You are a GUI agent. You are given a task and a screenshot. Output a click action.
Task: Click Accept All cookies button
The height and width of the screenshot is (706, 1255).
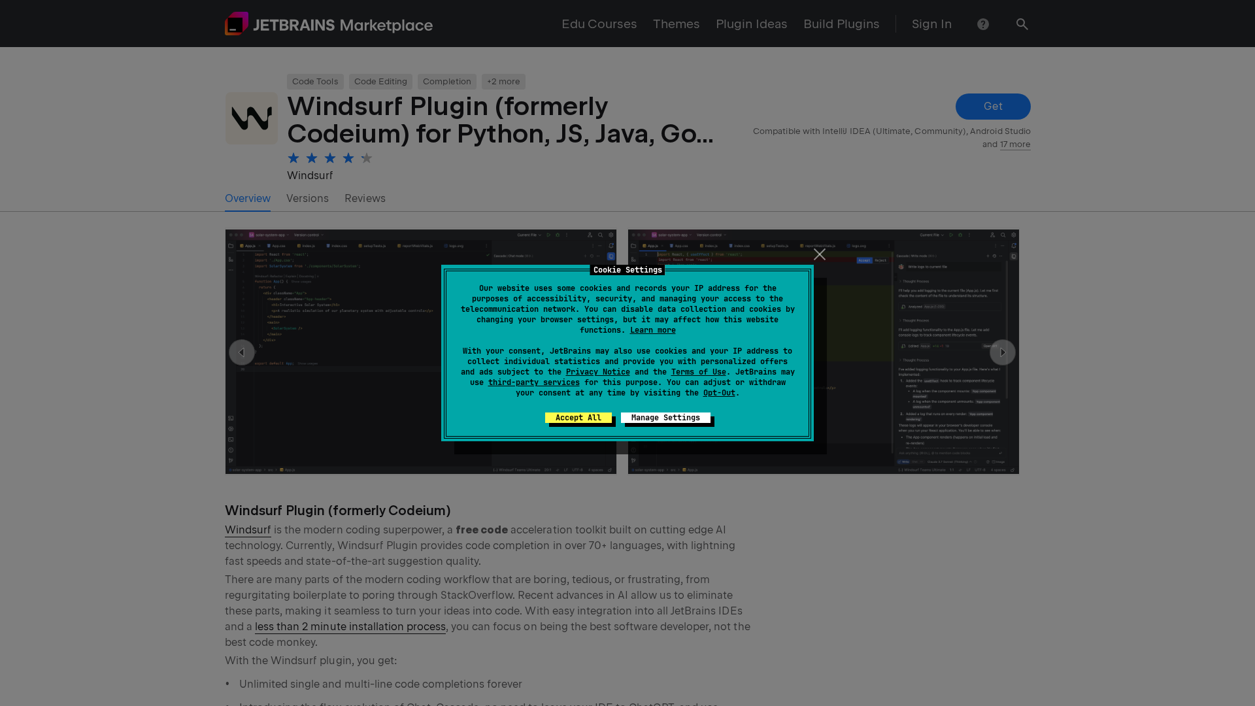coord(578,418)
